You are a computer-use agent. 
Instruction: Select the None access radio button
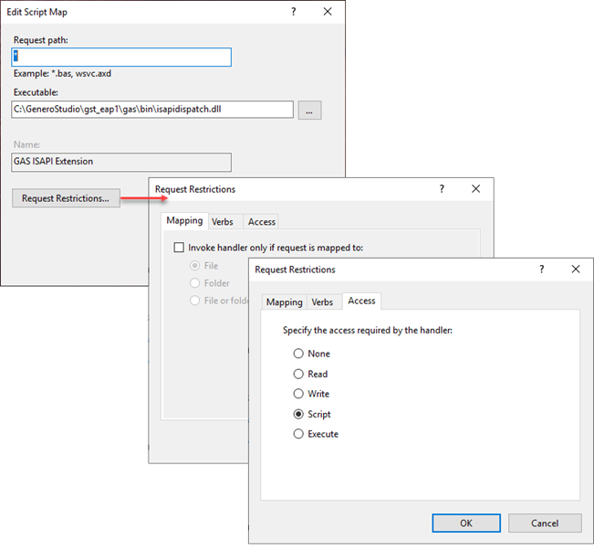(x=298, y=354)
